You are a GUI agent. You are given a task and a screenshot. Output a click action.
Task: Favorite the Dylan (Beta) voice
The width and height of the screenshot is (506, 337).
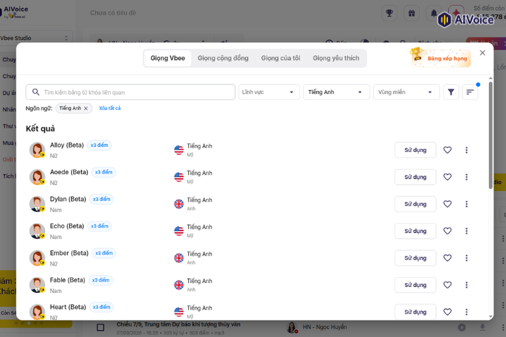click(x=447, y=204)
